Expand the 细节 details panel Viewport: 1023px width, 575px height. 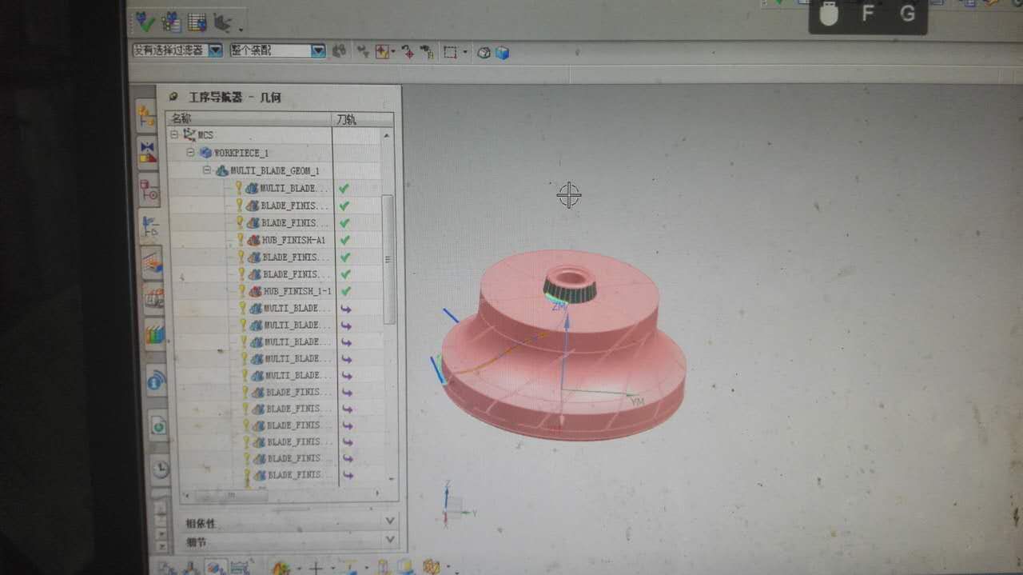point(390,541)
